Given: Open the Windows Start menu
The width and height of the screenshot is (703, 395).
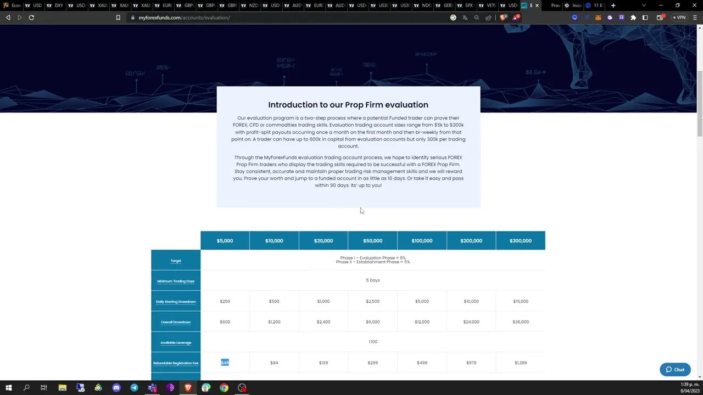Looking at the screenshot, I should point(8,388).
